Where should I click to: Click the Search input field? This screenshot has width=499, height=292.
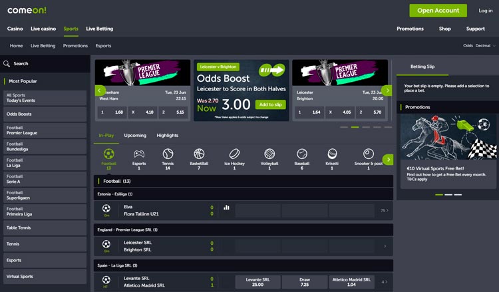45,64
